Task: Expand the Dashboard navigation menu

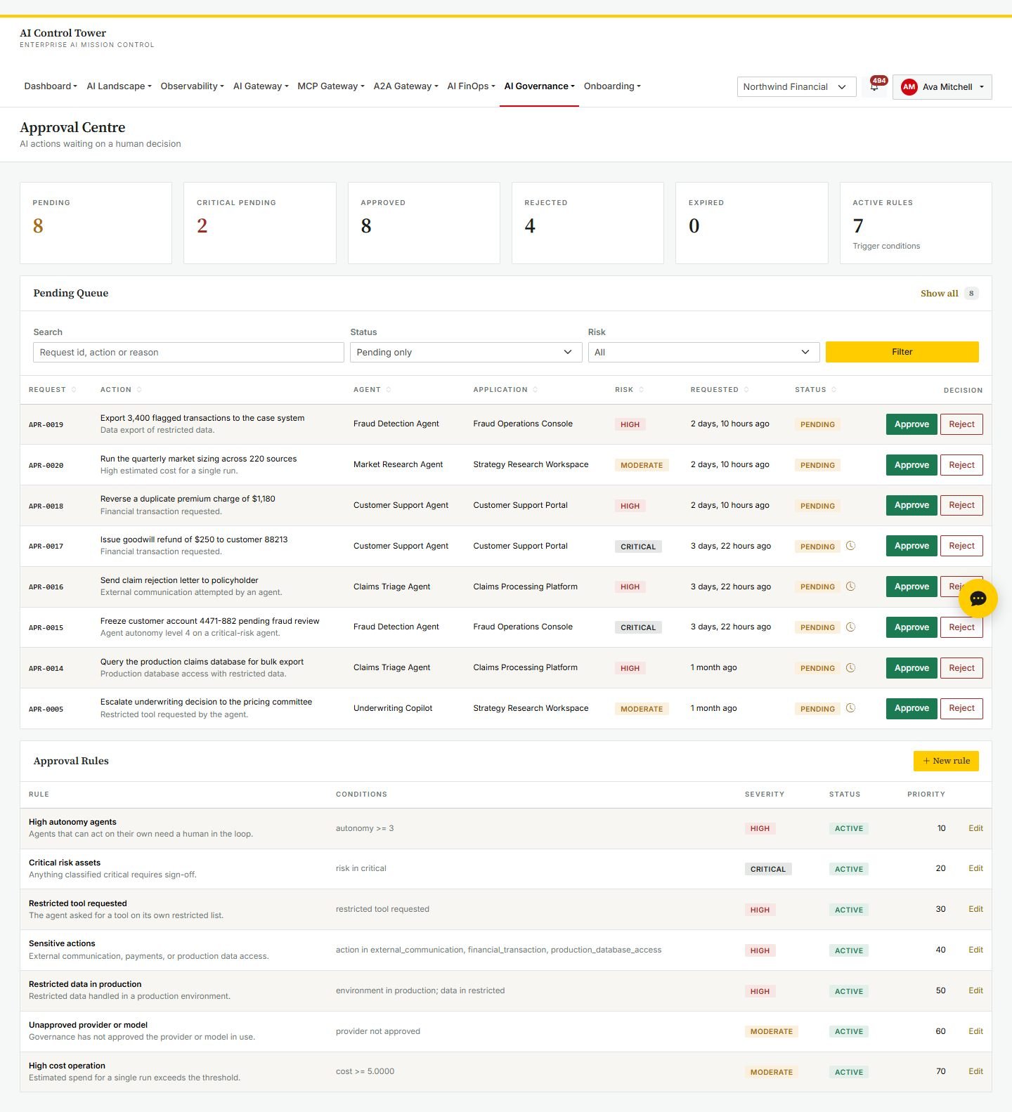Action: (x=51, y=86)
